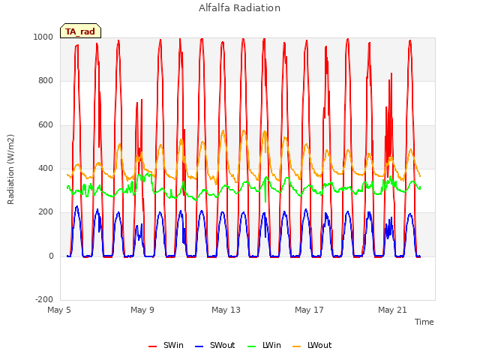The width and height of the screenshot is (480, 360).
Task: Click the 800 y-axis label
Action: point(46,81)
